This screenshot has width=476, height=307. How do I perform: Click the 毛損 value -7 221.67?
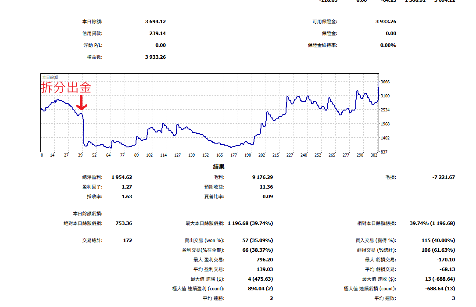pos(444,177)
